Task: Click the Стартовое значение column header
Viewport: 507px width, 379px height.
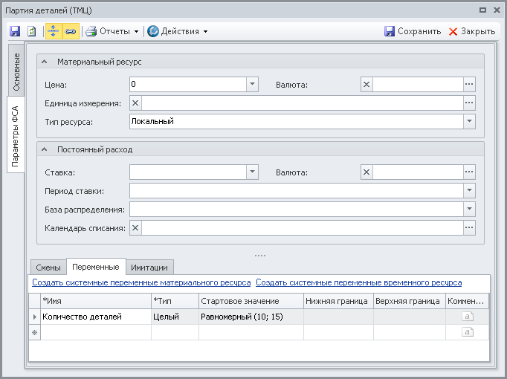Action: click(x=251, y=301)
